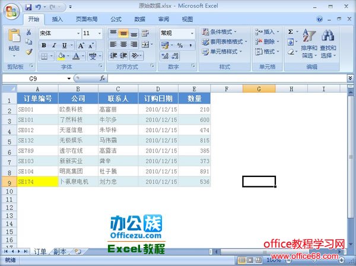Open the 视图 ribbon tab
The image size is (356, 266).
pos(187,20)
